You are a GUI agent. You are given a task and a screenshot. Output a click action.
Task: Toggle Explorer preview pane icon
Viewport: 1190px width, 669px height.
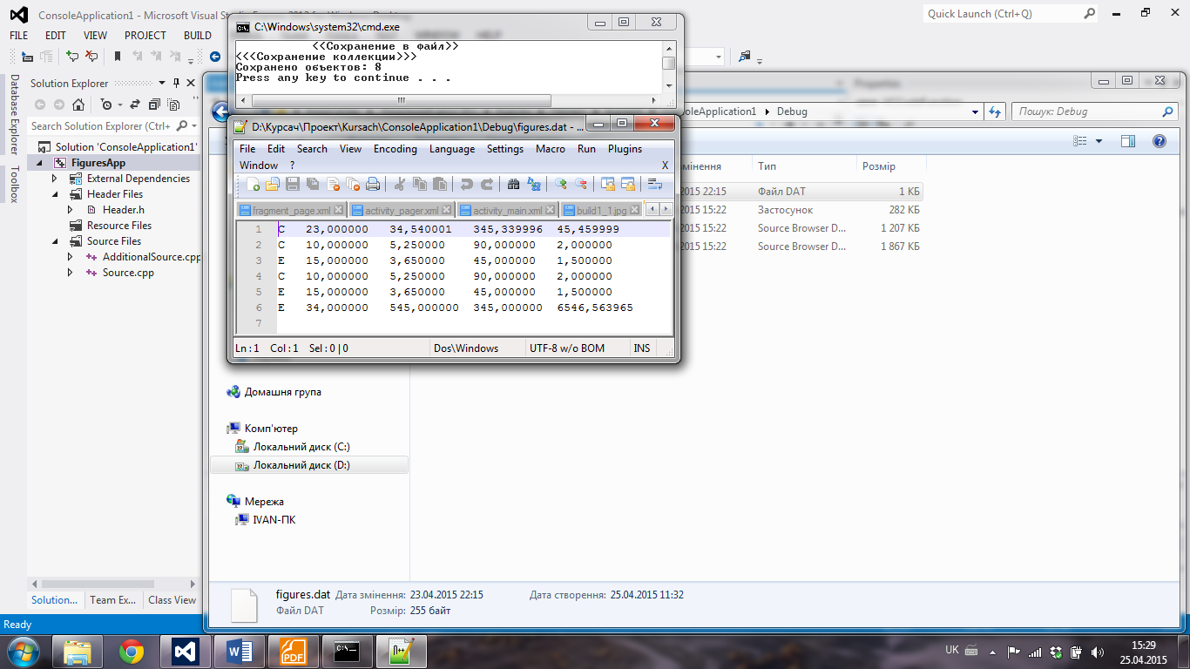tap(1128, 141)
